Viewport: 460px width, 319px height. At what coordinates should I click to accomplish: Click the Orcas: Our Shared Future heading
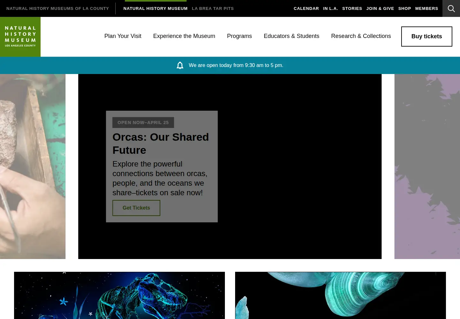161,144
